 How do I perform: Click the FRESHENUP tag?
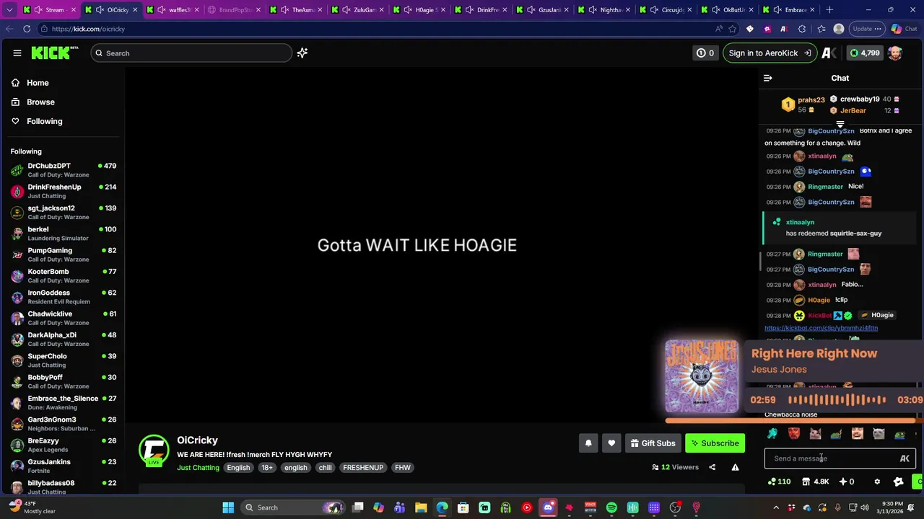(363, 468)
